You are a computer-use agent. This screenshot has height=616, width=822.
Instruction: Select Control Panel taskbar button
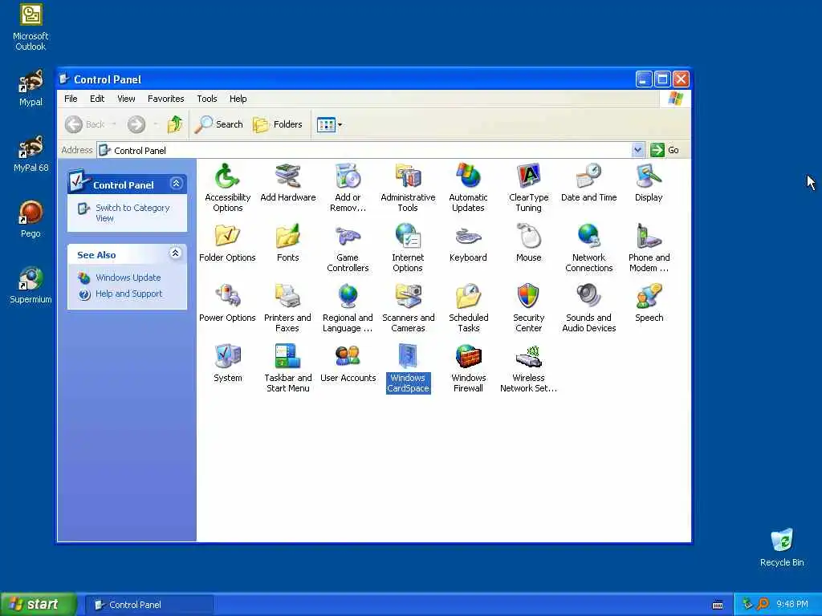(x=149, y=605)
